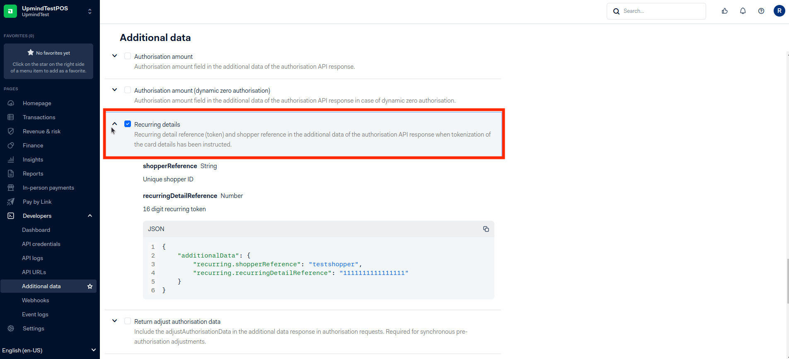Check the Authorisation amount checkbox
789x359 pixels.
click(128, 56)
